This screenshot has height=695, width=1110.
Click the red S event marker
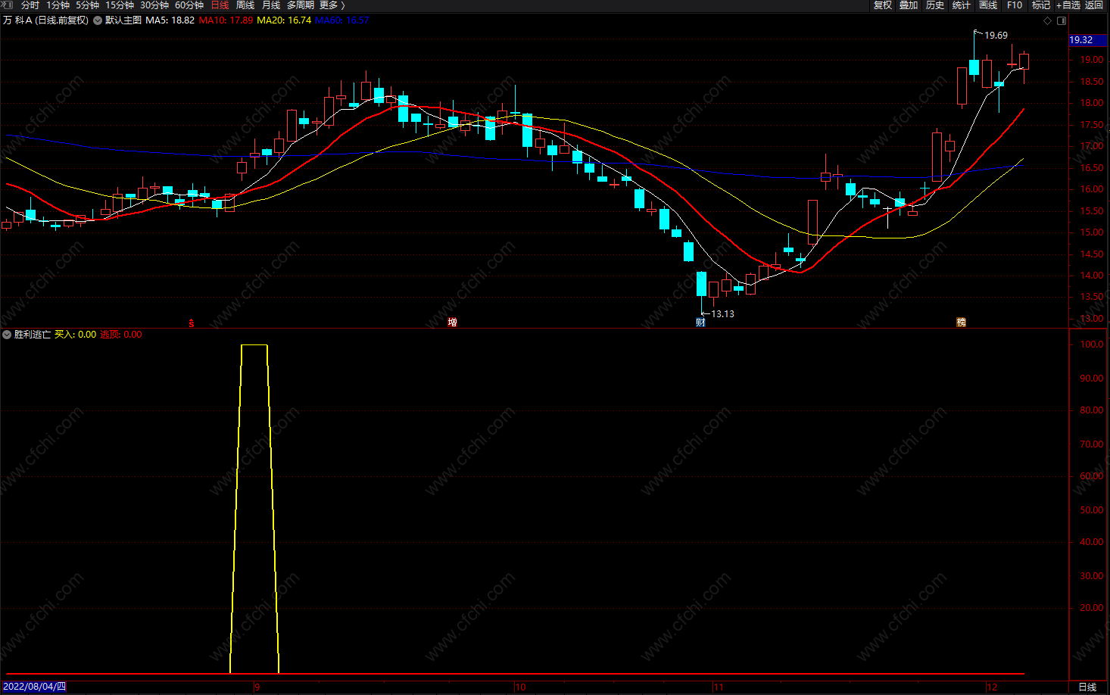[x=192, y=323]
